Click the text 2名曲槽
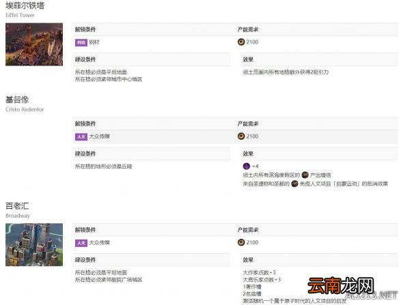 (x=252, y=294)
